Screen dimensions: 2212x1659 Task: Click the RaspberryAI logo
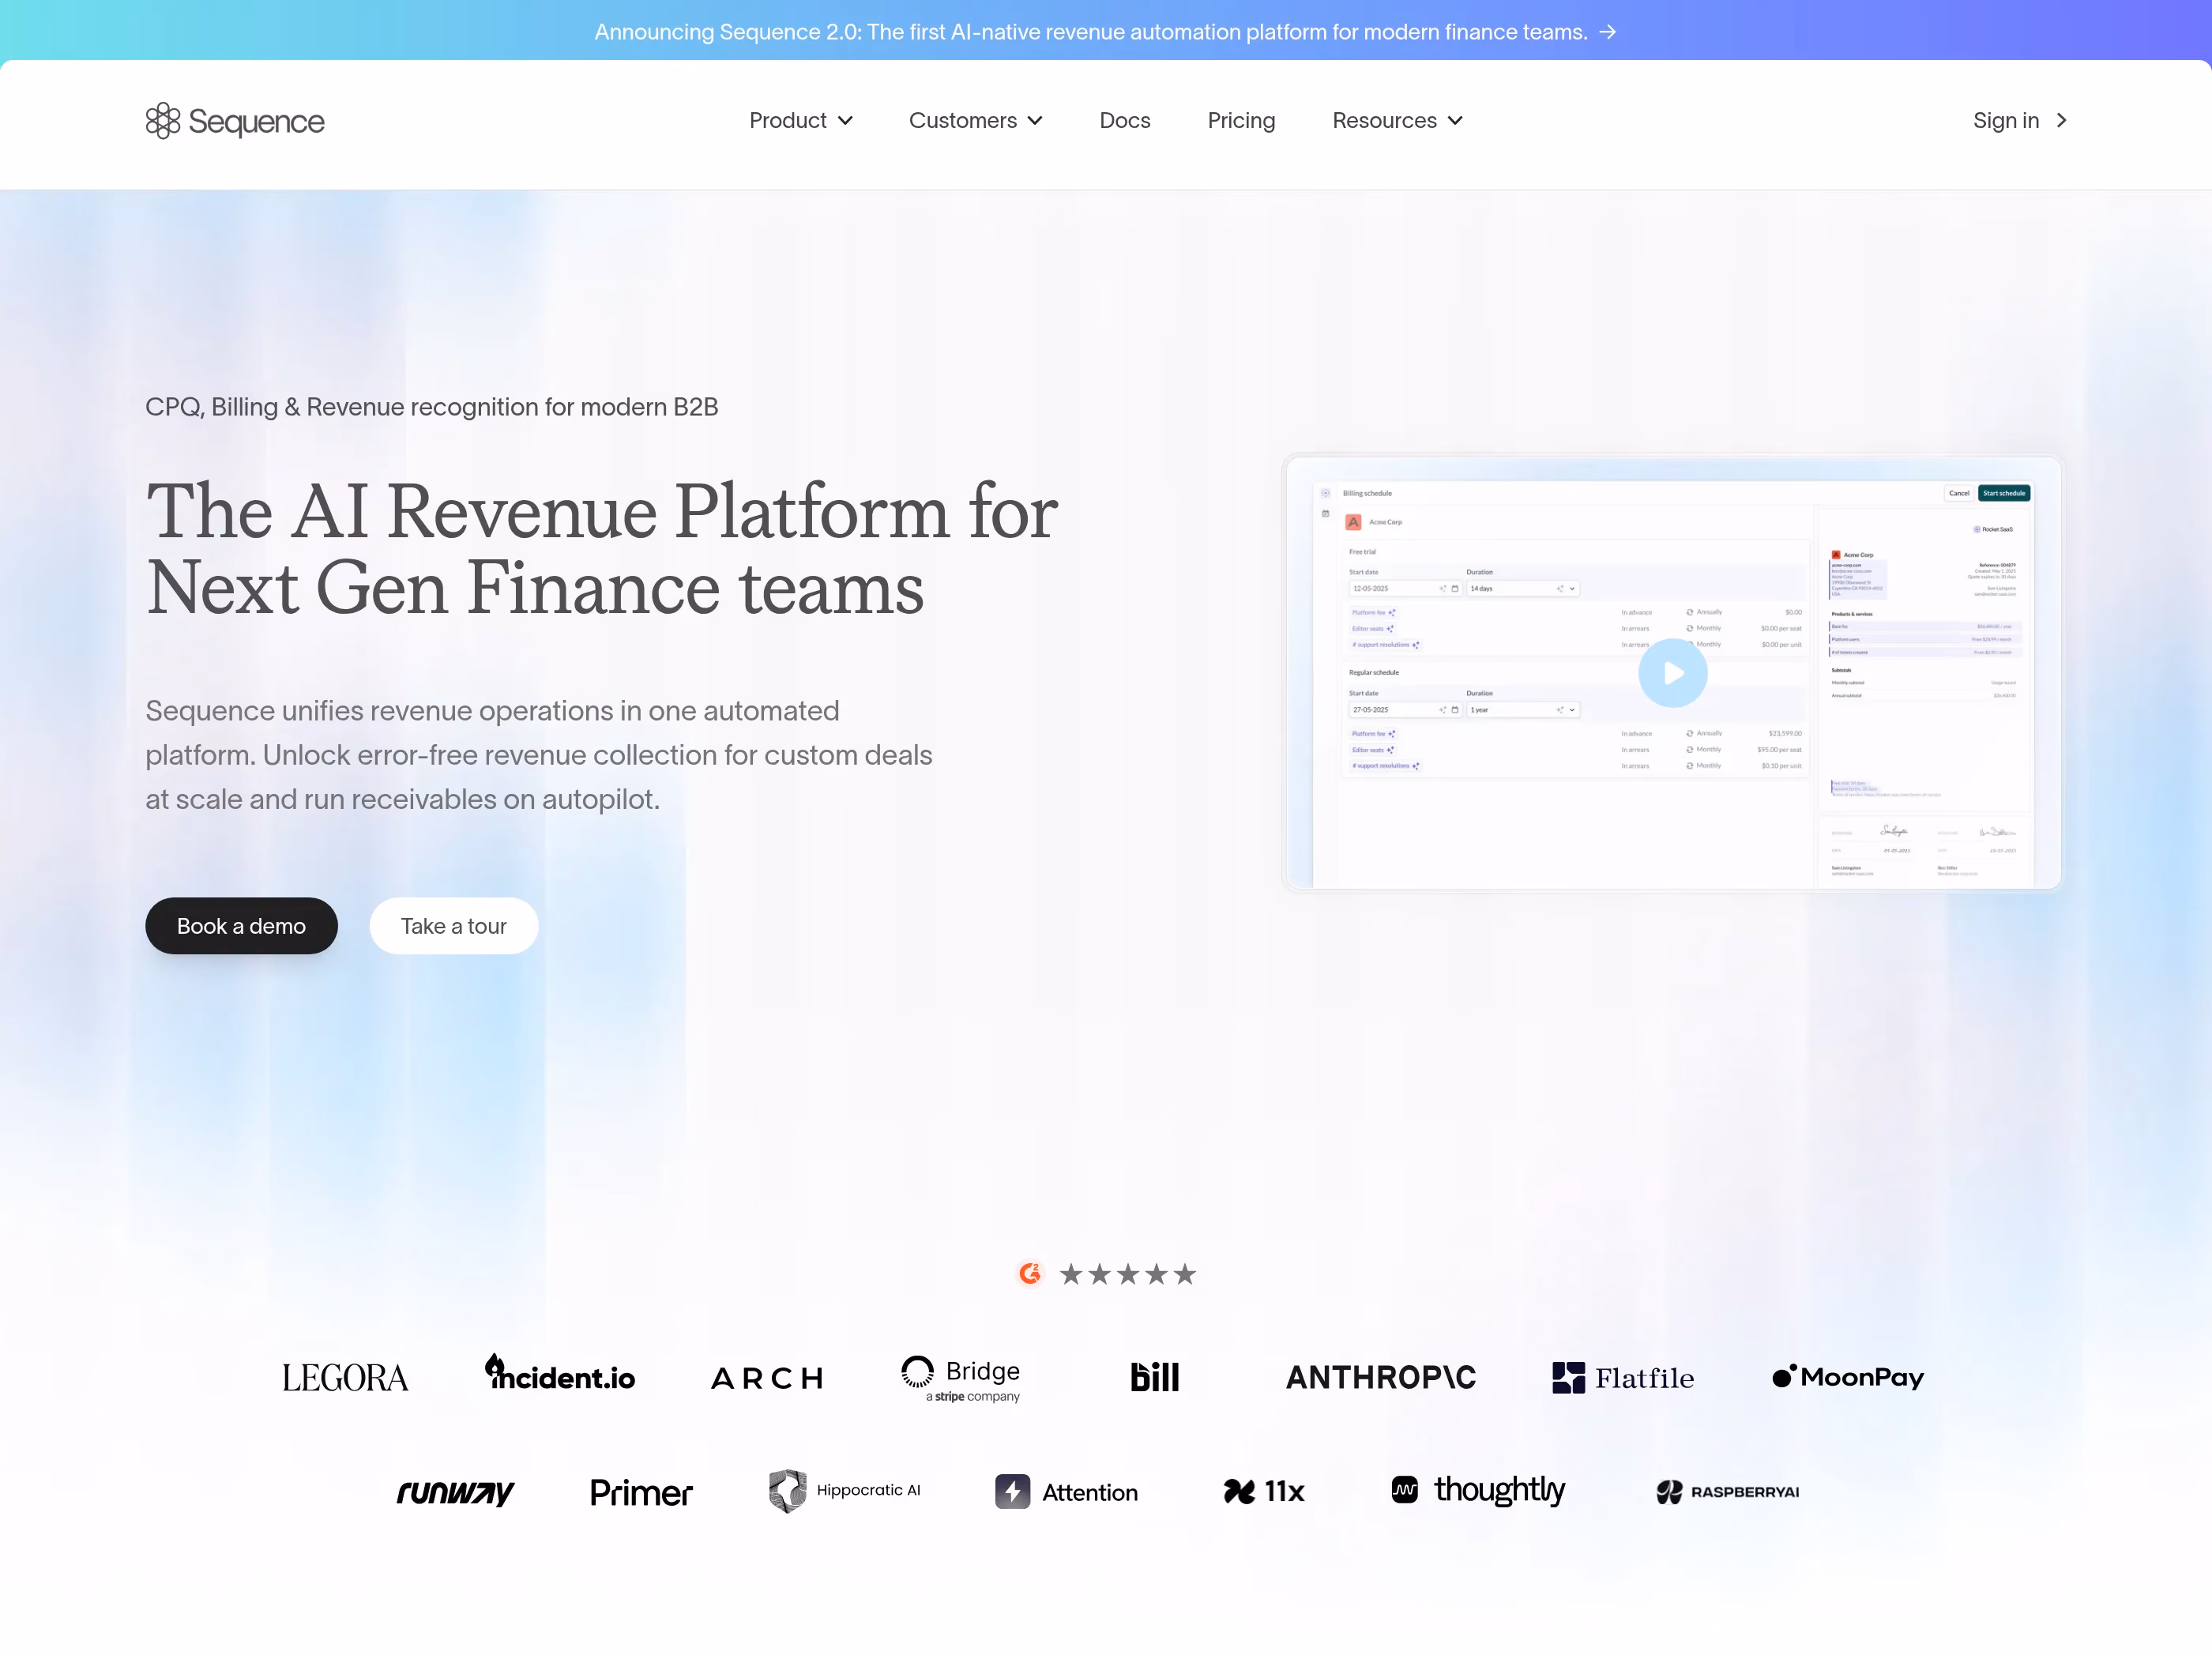coord(1728,1492)
